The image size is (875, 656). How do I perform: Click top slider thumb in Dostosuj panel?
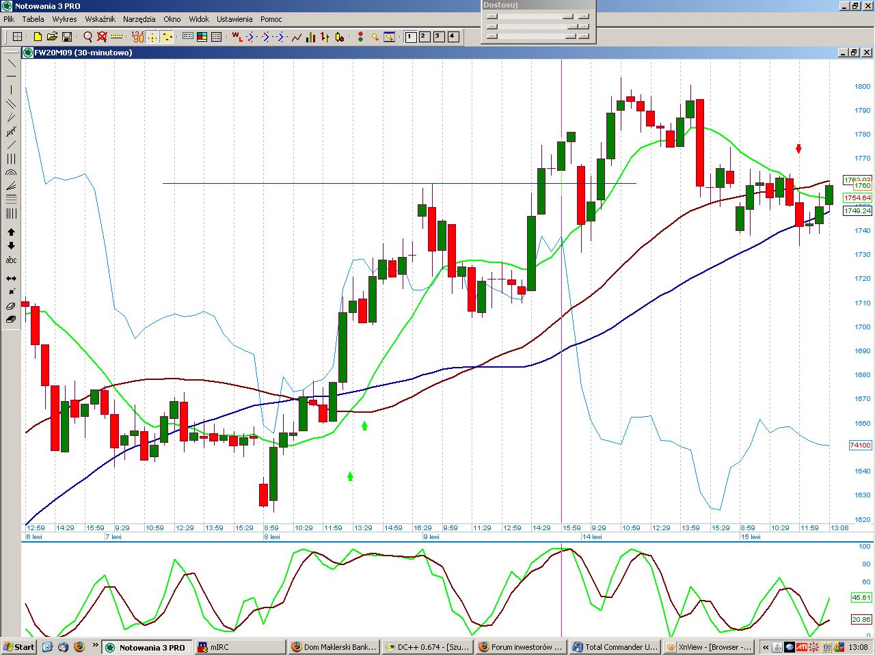coord(567,16)
